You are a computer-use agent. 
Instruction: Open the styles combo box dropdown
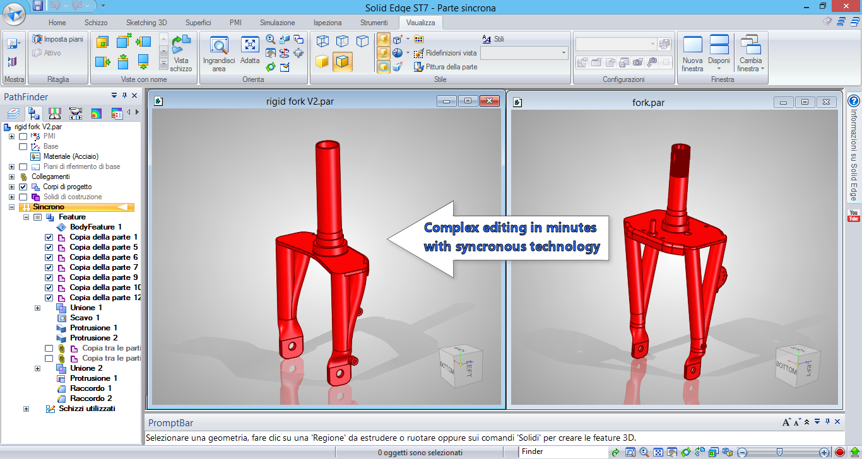564,54
